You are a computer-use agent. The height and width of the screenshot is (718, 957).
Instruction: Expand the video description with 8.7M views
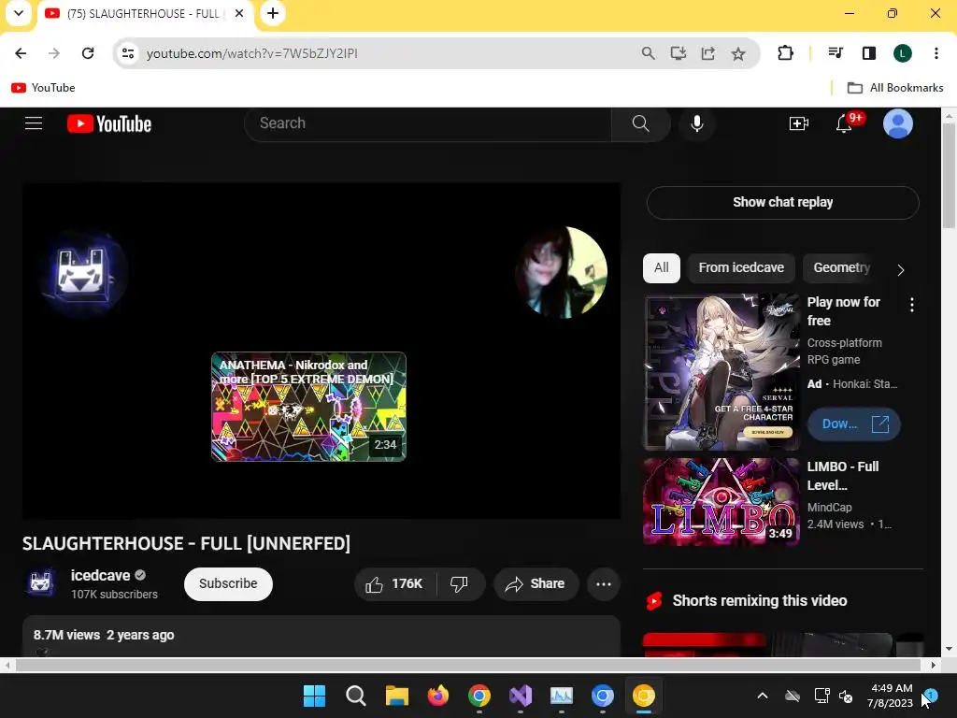(321, 636)
